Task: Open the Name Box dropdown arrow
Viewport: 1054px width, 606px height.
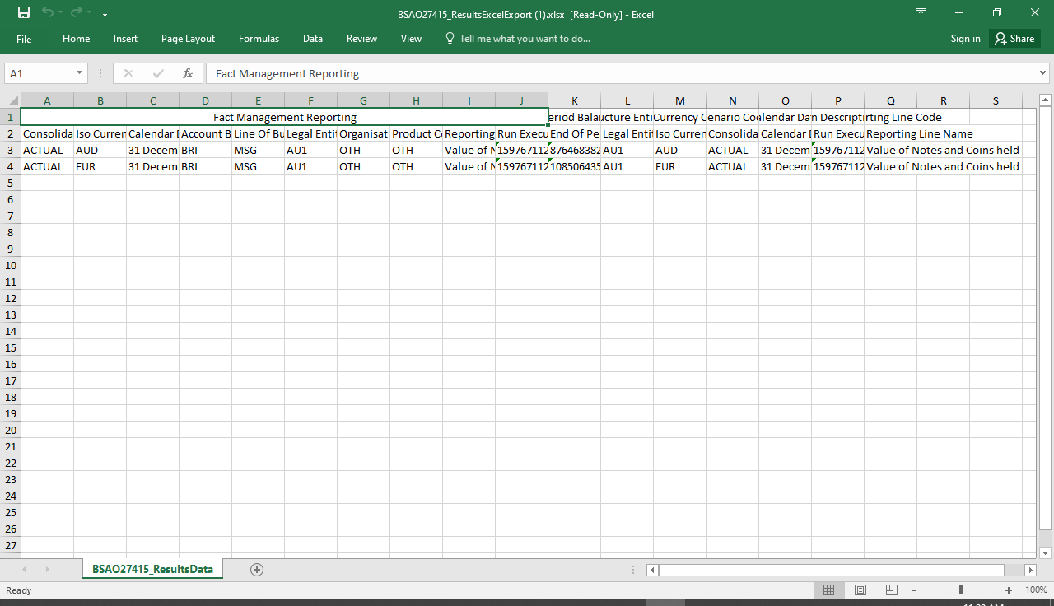Action: 81,72
